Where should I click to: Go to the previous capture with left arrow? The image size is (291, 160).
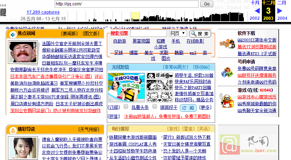257,11
